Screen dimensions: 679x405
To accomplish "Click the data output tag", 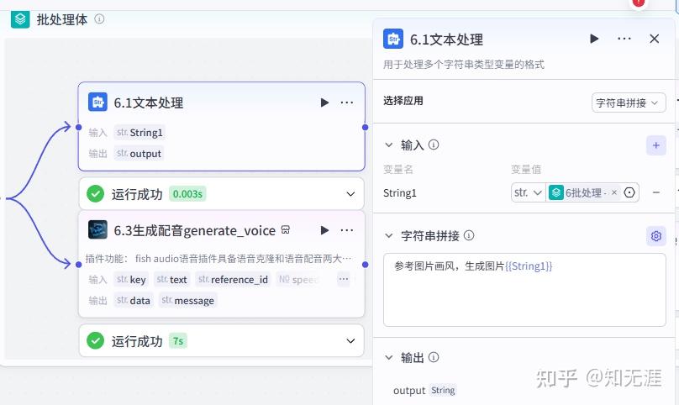I will tap(134, 300).
